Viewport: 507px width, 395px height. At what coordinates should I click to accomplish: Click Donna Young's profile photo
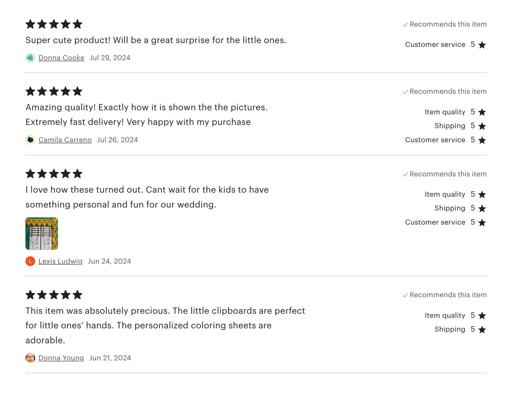coord(30,358)
